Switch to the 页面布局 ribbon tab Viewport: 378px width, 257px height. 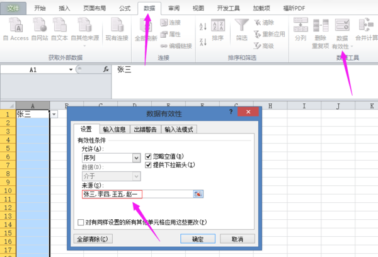94,8
